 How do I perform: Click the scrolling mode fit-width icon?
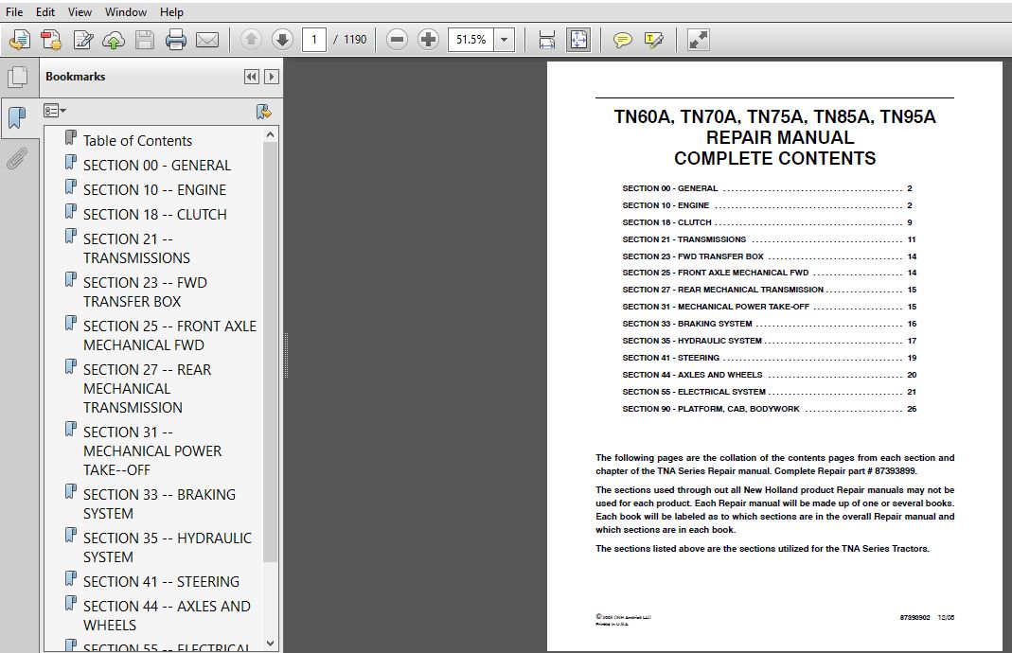pyautogui.click(x=546, y=40)
